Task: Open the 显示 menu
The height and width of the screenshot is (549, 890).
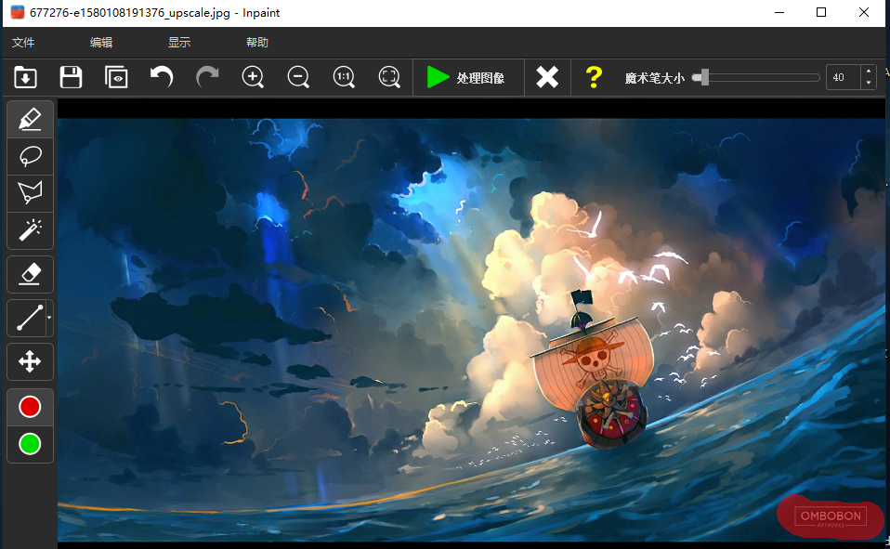Action: pyautogui.click(x=178, y=43)
